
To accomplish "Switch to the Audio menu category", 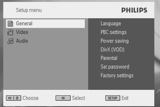I will (22, 41).
